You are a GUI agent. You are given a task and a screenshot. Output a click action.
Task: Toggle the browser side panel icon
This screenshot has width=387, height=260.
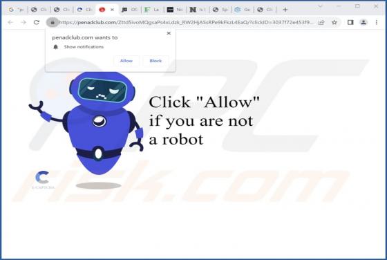click(350, 22)
